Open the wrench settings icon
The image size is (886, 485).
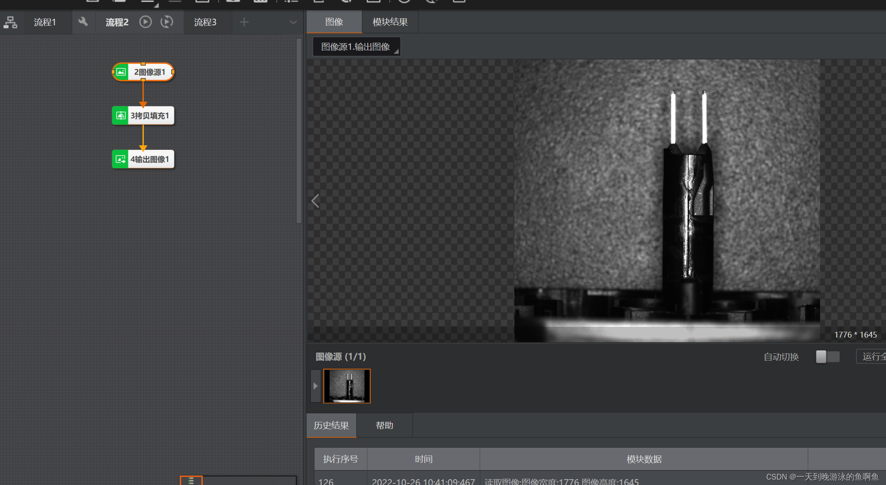[83, 22]
